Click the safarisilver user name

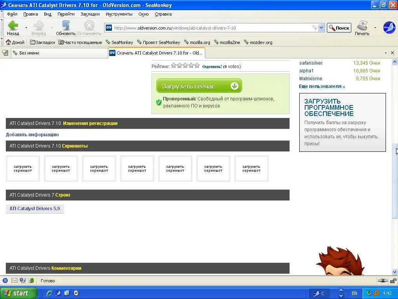coord(311,63)
